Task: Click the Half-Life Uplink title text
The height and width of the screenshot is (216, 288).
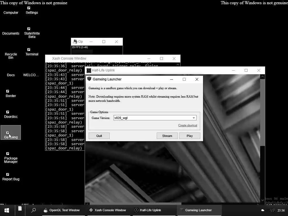Action: tap(103, 70)
